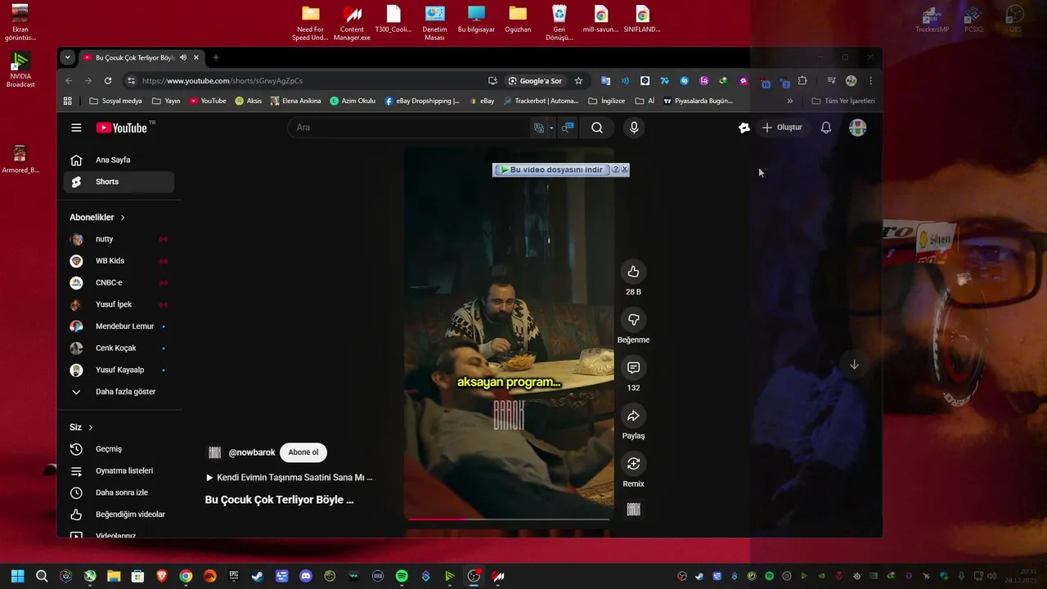
Task: Open the browser media control icon
Action: click(x=831, y=81)
